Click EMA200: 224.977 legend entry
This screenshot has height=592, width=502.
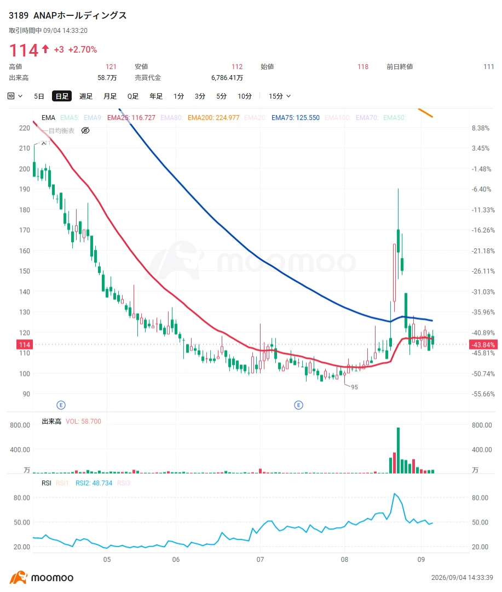click(214, 118)
